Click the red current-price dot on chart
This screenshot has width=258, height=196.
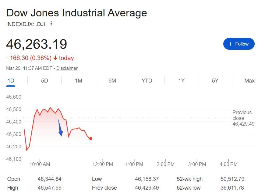[x=91, y=138]
